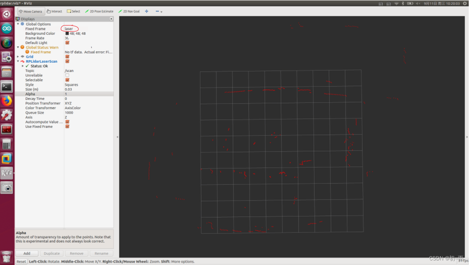This screenshot has width=470, height=265.
Task: Click the blue minus remove-tool icon
Action: pos(157,11)
